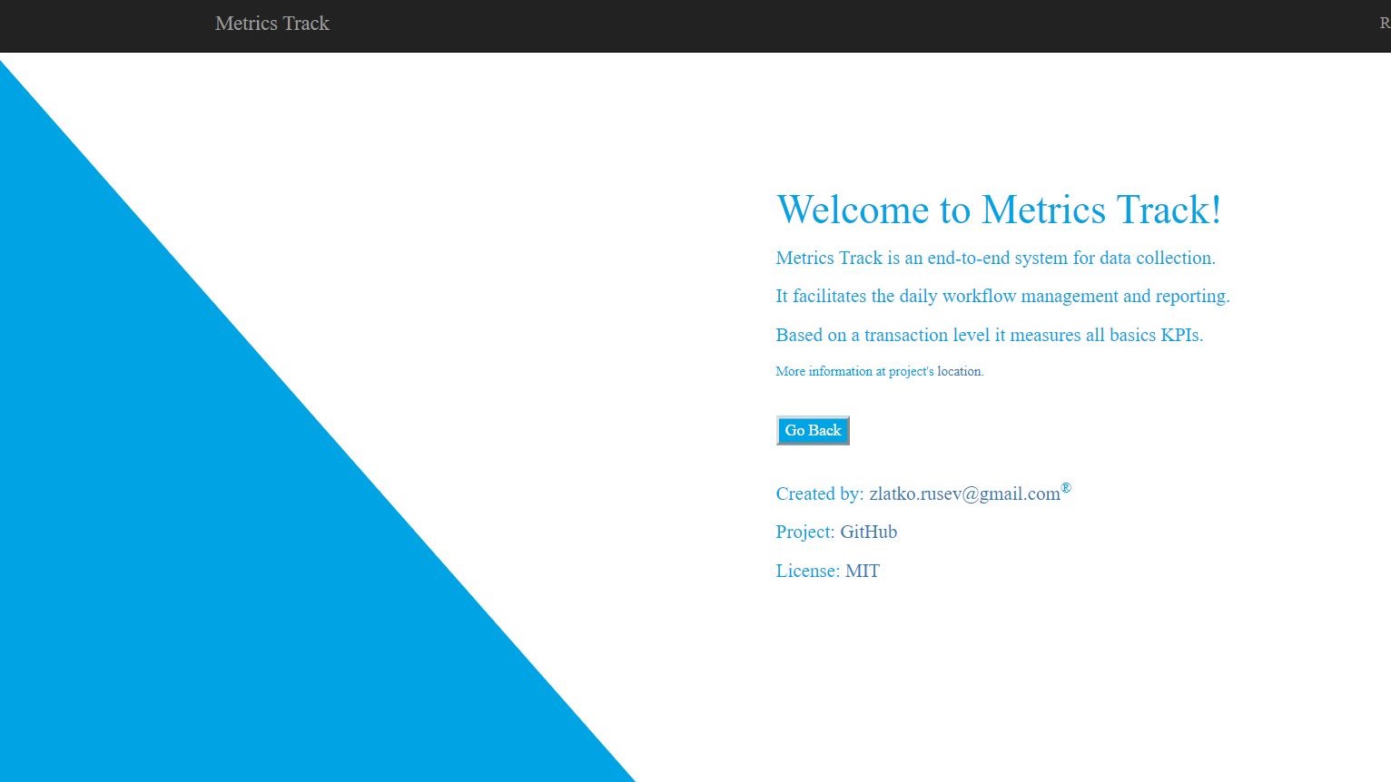Click the Welcome to Metrics Track! heading
This screenshot has width=1391, height=782.
pyautogui.click(x=999, y=210)
